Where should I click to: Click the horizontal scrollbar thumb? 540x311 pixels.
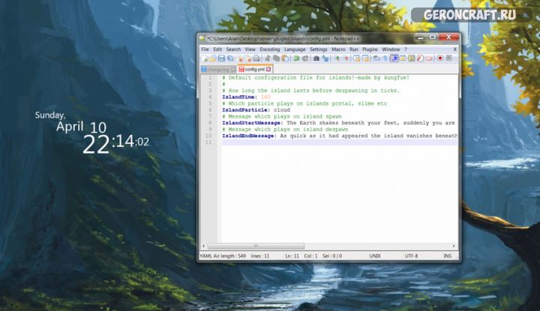(x=256, y=246)
